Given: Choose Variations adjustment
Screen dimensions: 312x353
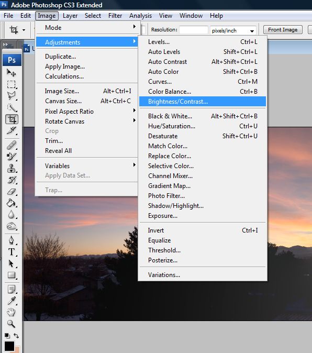Looking at the screenshot, I should click(x=203, y=275).
